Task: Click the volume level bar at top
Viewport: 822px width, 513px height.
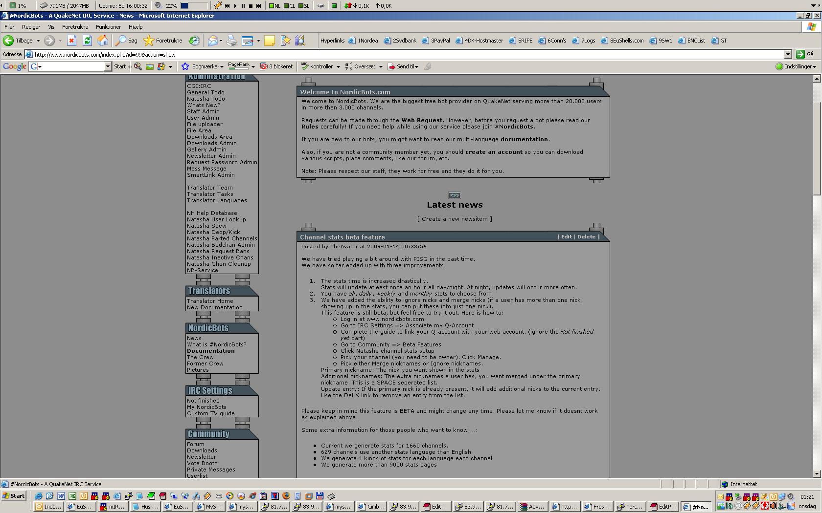Action: click(x=194, y=6)
